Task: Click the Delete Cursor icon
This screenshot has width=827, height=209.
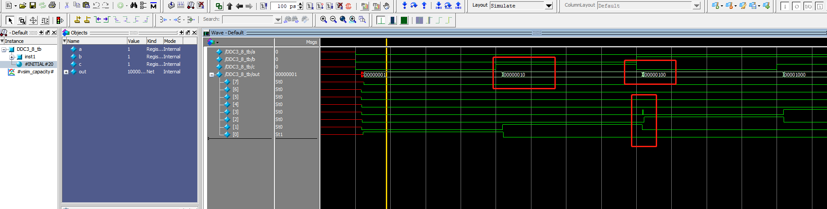Action: (87, 20)
